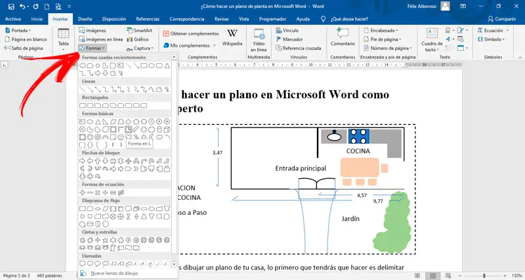Choose the minus sign in Formas de ecuación
This screenshot has height=280, width=525.
tap(90, 193)
